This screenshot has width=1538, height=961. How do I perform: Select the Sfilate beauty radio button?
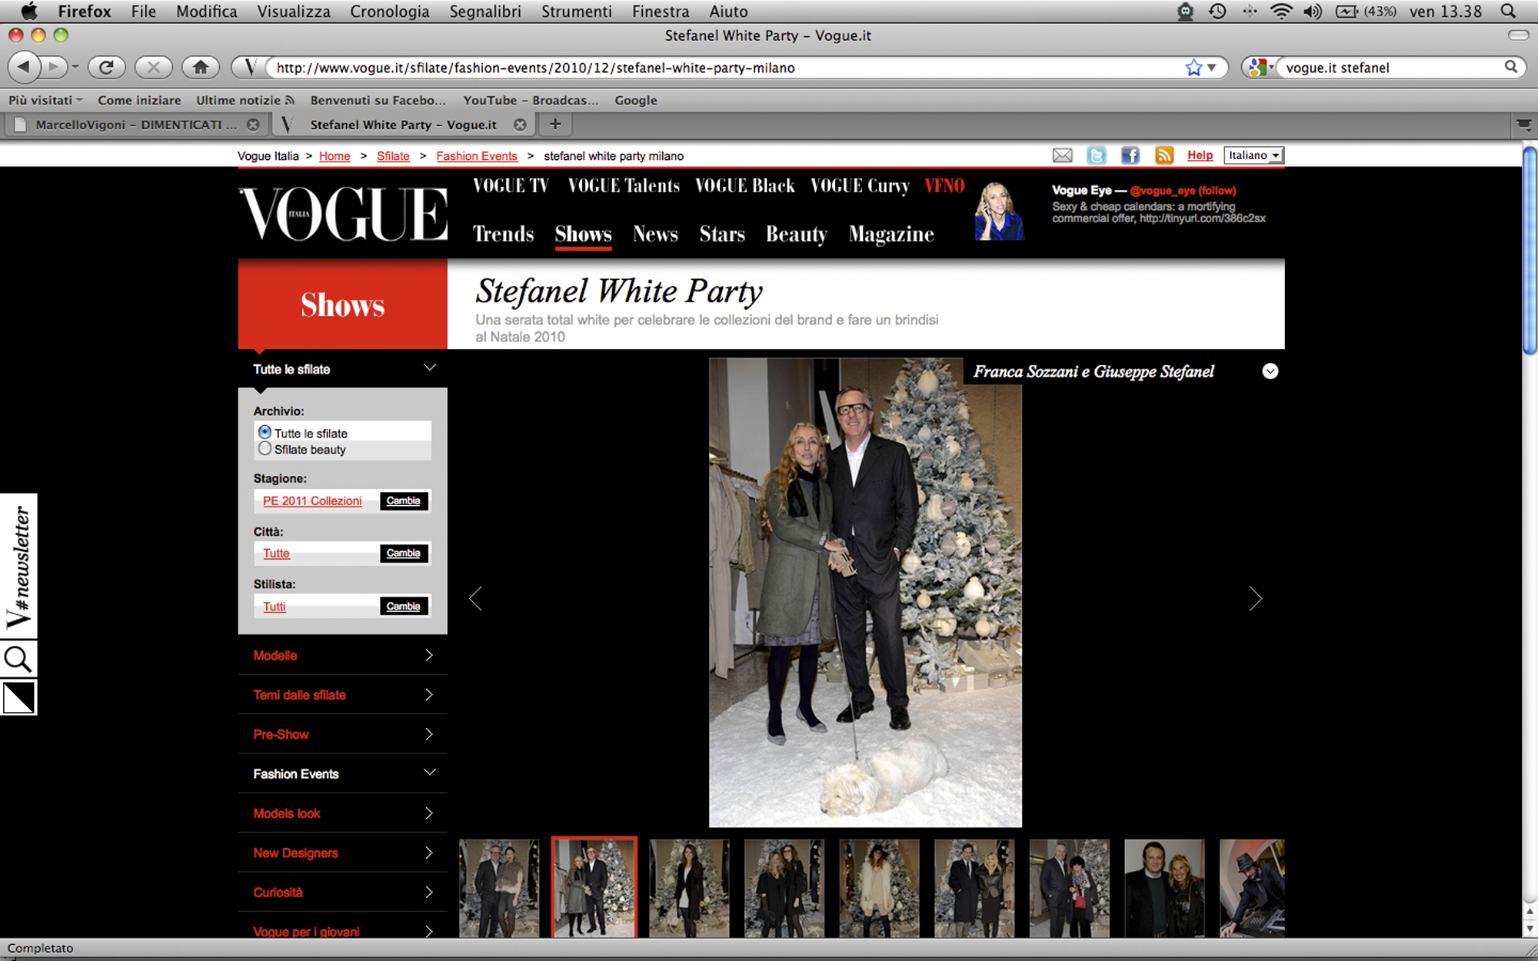[x=265, y=448]
